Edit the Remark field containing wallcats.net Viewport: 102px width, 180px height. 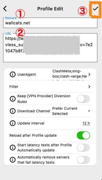50,23
